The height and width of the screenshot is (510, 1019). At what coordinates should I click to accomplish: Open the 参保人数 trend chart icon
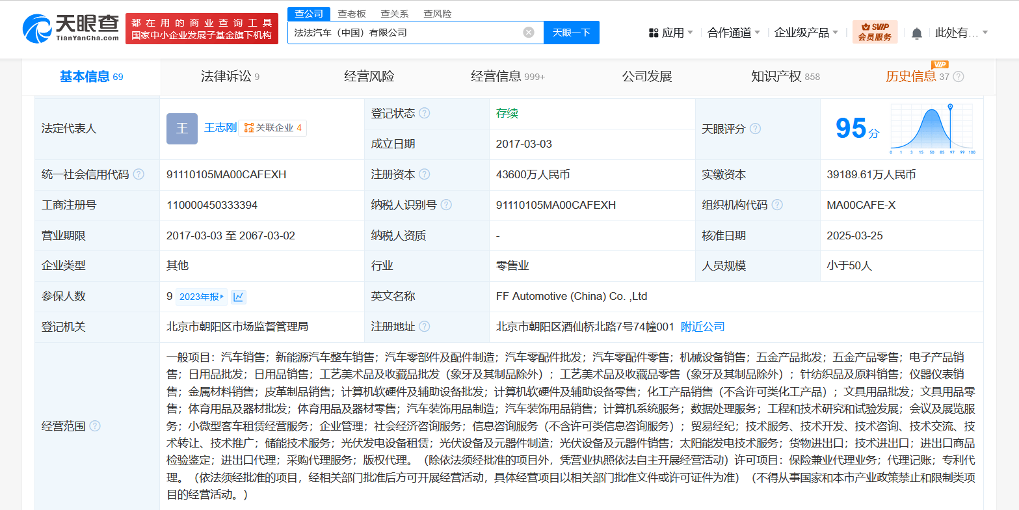pos(239,297)
